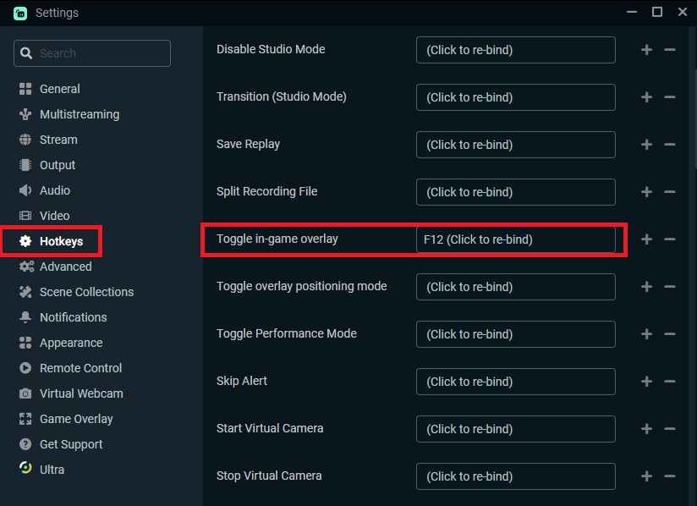Click the Multistreaming sidebar icon
The height and width of the screenshot is (506, 697).
click(x=25, y=114)
